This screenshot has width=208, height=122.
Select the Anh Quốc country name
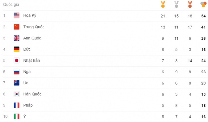pyautogui.click(x=32, y=38)
